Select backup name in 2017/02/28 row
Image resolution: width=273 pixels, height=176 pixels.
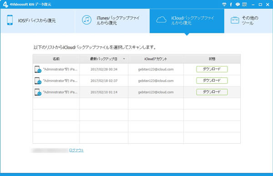60,69
